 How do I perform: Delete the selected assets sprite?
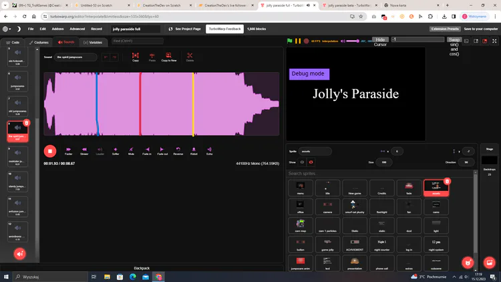[x=447, y=181]
